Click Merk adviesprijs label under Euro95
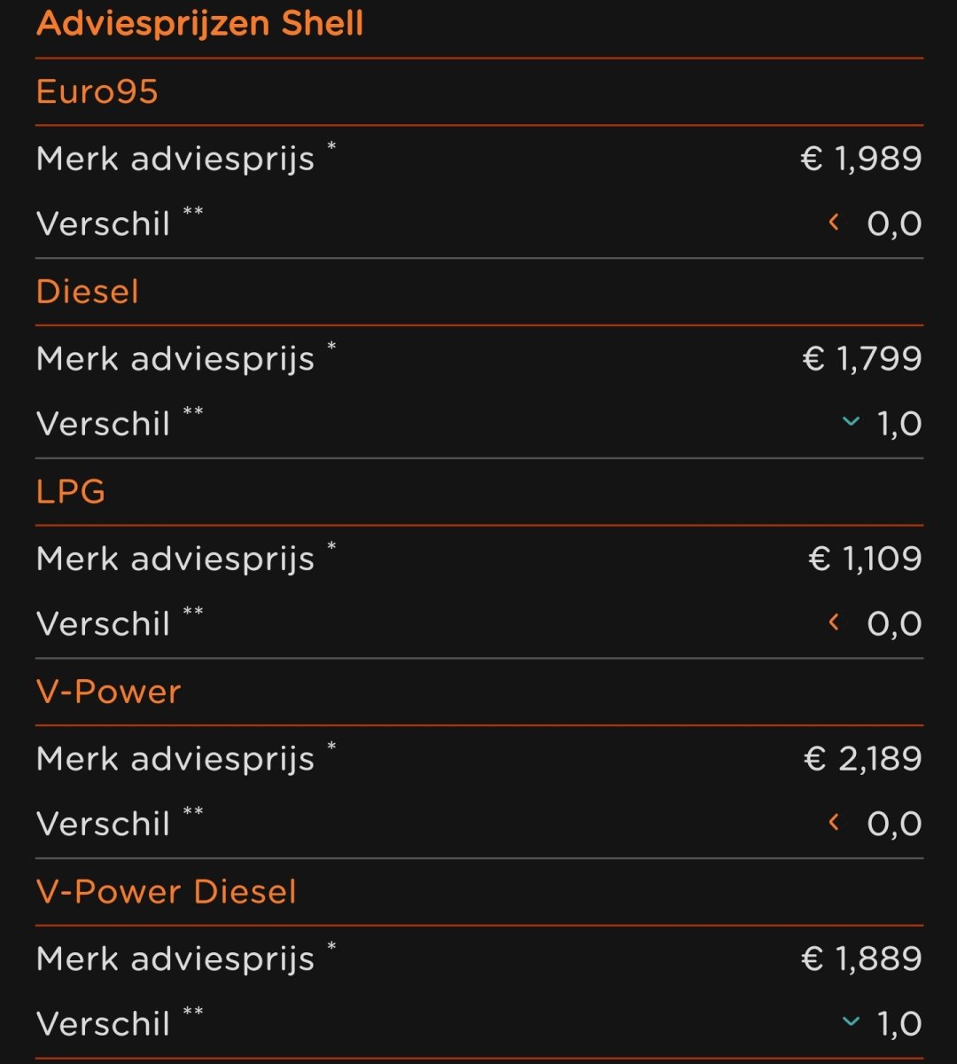The height and width of the screenshot is (1064, 957). (175, 160)
